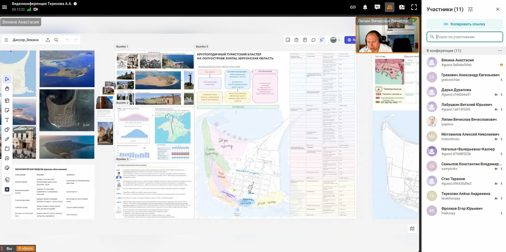Open more tools plus button
The width and height of the screenshot is (506, 252).
7,190
